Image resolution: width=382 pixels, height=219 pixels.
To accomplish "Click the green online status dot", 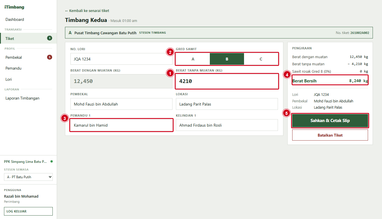I will (x=52, y=161).
